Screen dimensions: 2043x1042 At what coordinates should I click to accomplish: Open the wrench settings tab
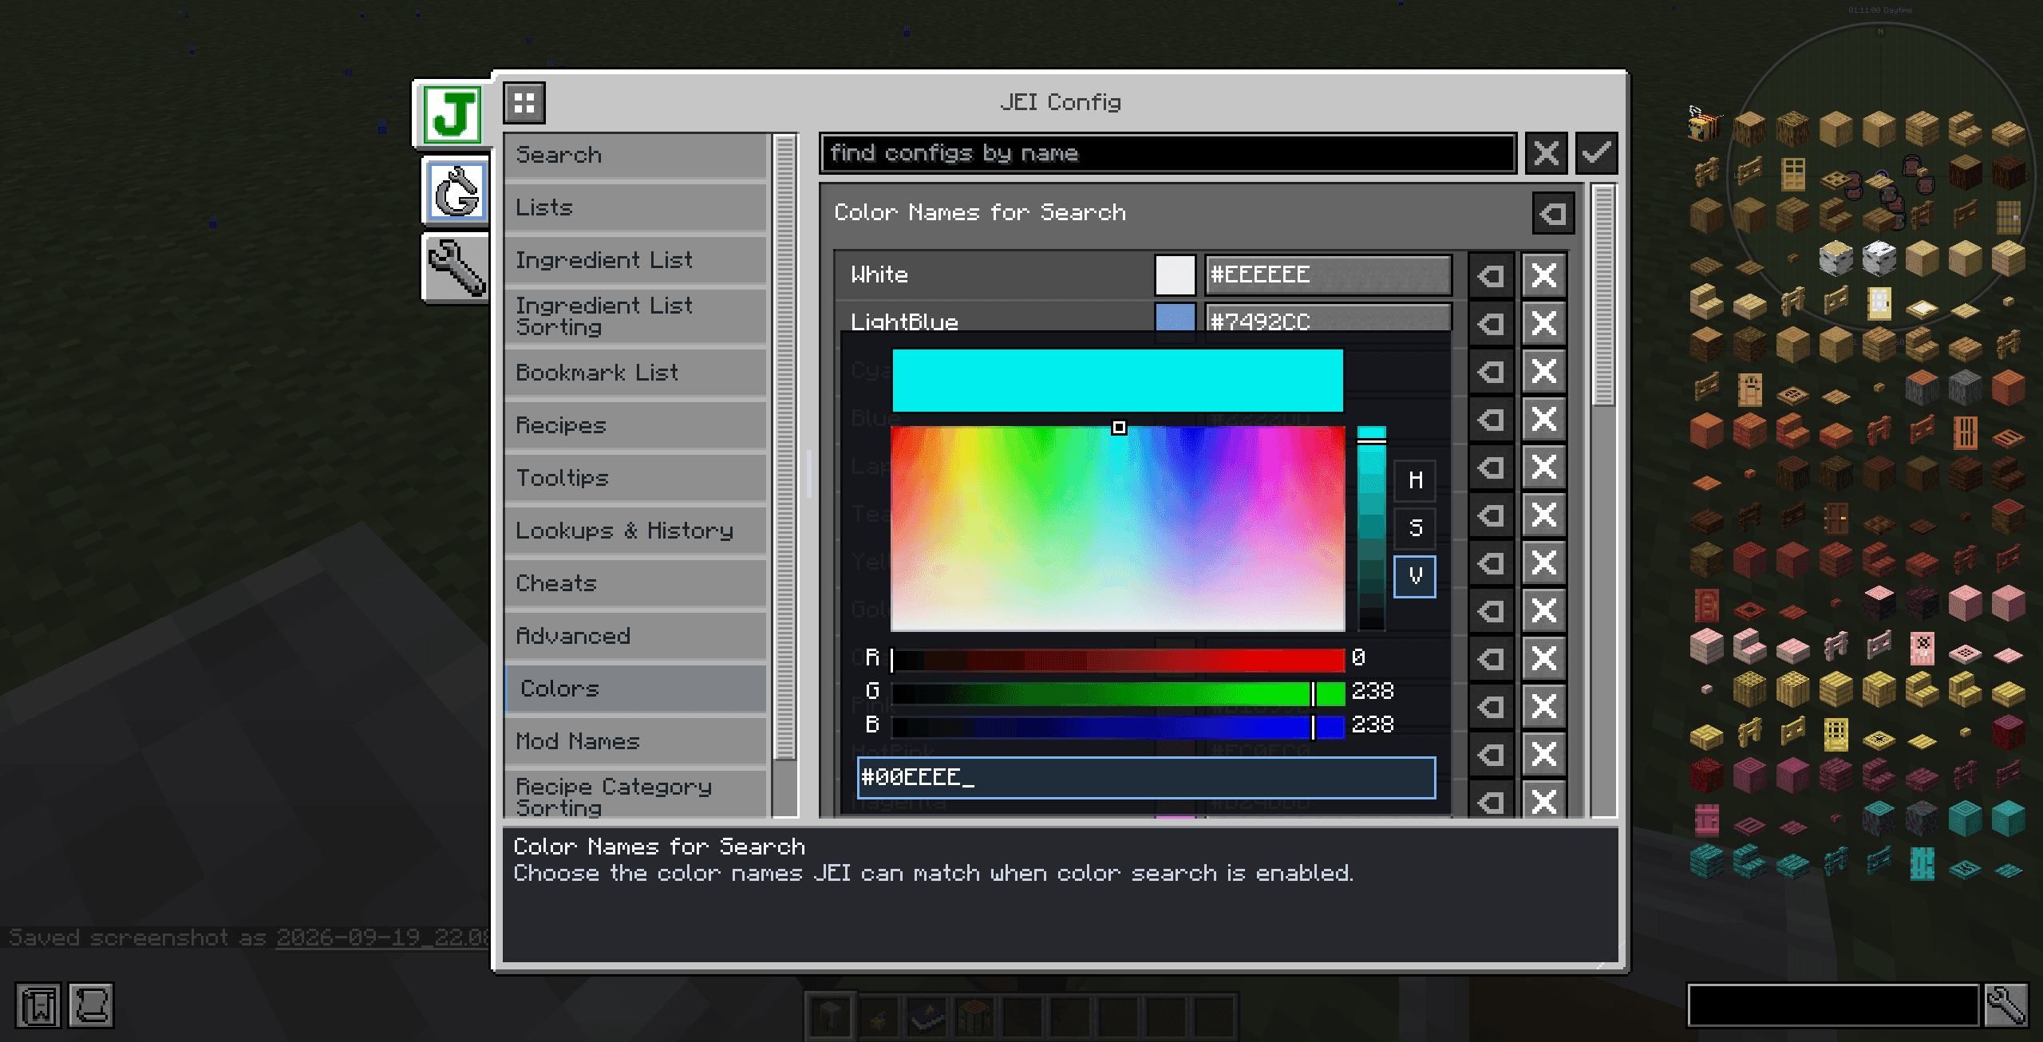(x=456, y=267)
